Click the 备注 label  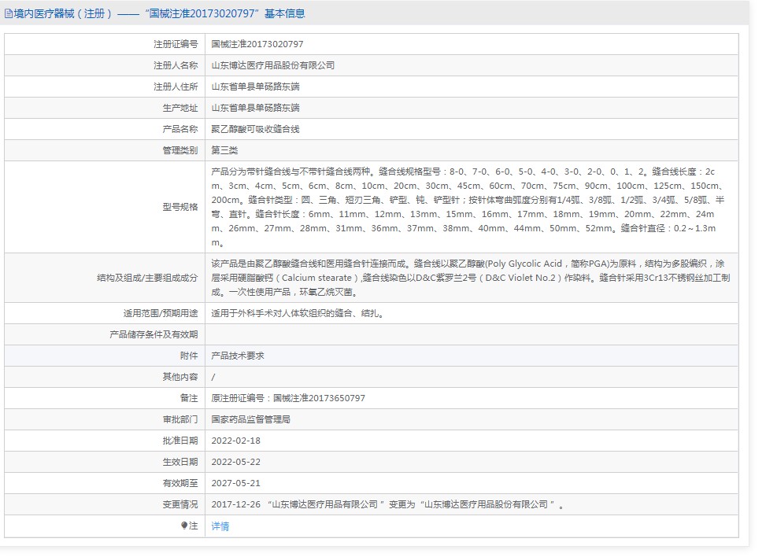point(189,398)
